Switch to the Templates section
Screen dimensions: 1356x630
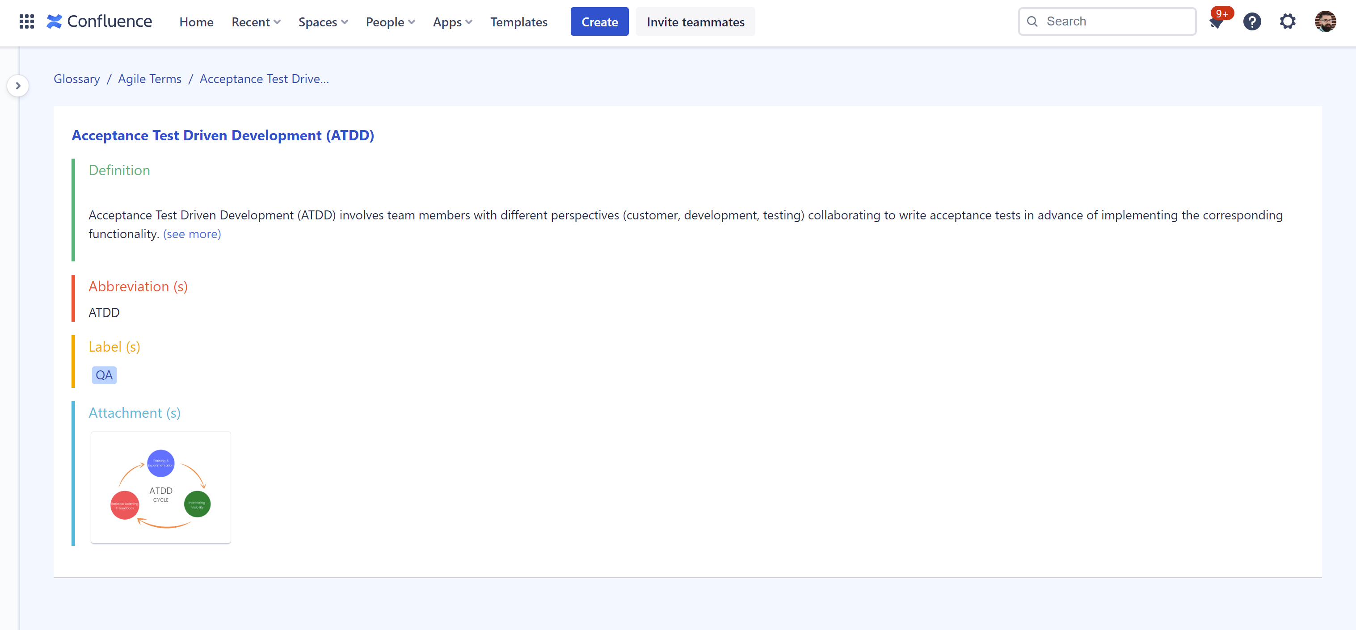pyautogui.click(x=518, y=21)
